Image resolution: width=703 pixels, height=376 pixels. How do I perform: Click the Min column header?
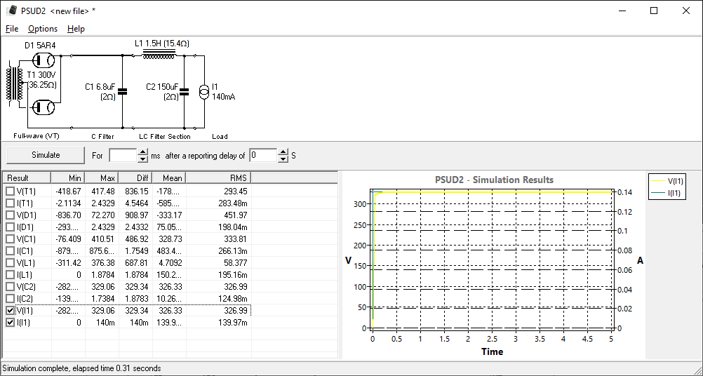67,178
